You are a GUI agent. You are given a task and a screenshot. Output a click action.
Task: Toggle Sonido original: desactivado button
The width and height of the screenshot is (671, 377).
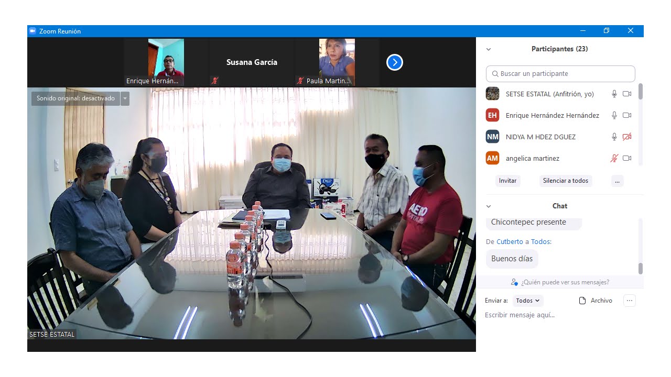pos(75,98)
